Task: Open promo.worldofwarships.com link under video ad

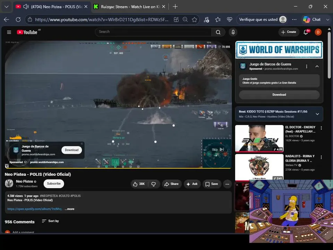Action: (47, 162)
